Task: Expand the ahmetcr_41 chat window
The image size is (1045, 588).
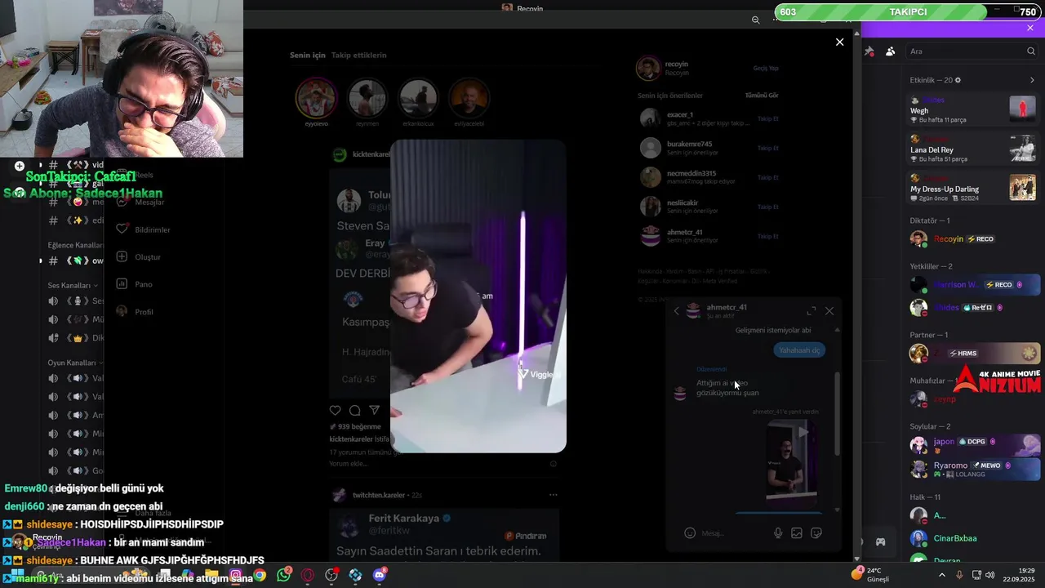Action: tap(812, 311)
